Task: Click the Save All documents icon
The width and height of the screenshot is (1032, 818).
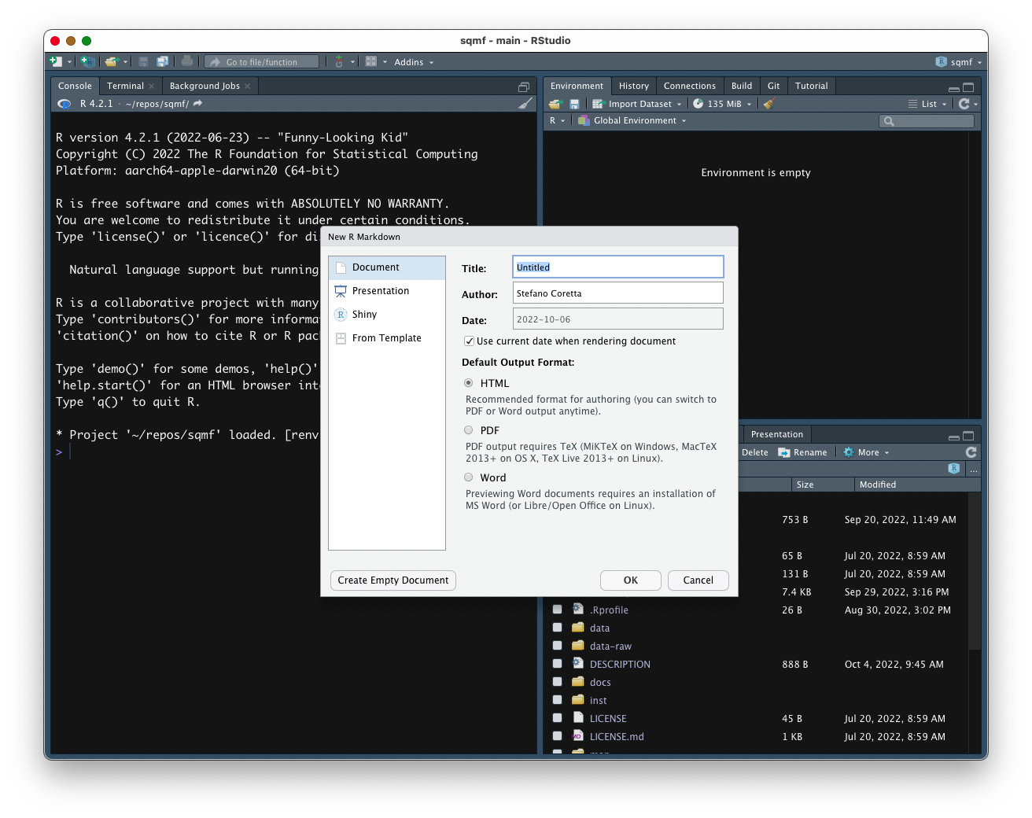Action: 162,61
